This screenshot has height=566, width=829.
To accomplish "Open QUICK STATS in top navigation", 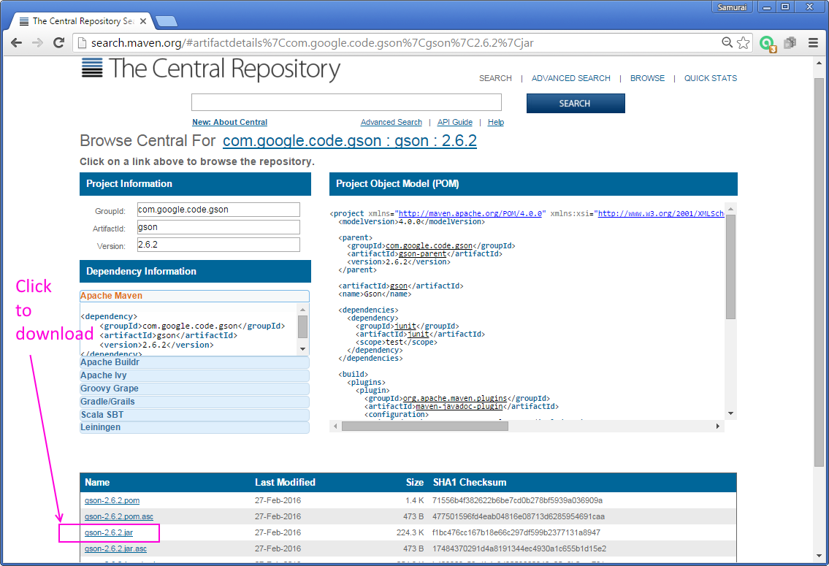I will tap(711, 78).
